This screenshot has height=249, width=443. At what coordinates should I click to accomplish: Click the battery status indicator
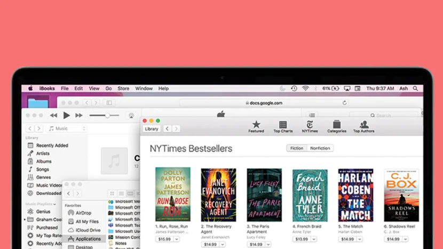click(x=330, y=88)
